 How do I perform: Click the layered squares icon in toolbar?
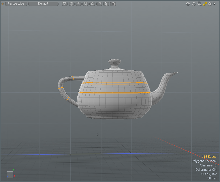(x=99, y=4)
